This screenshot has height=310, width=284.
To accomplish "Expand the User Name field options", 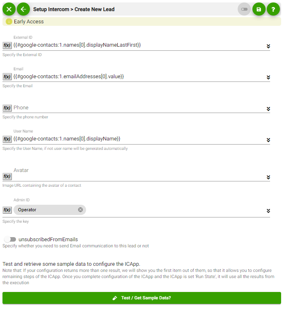I will (x=268, y=140).
